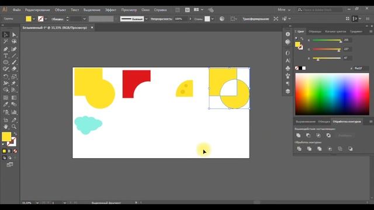
Task: Select the Puppet Warp pin tool
Action: (x=14, y=83)
